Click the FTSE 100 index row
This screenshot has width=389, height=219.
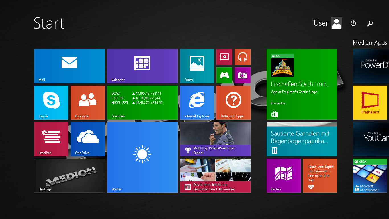coord(136,98)
